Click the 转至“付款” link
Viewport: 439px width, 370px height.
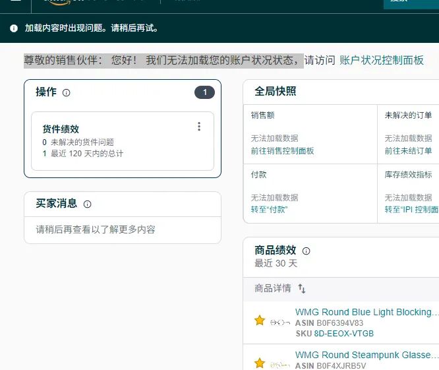(269, 210)
